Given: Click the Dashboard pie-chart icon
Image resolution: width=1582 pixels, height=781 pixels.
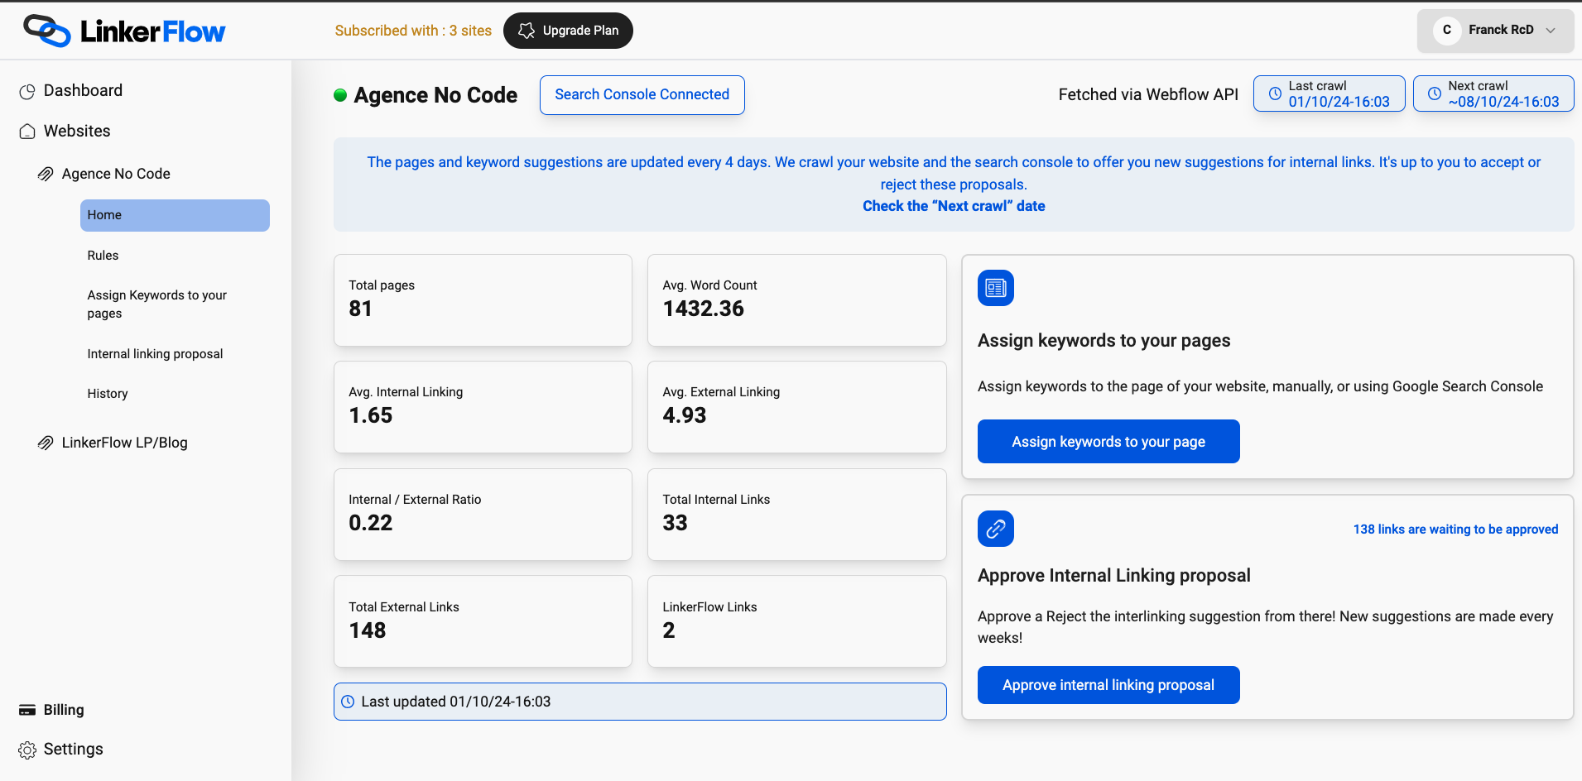Looking at the screenshot, I should (27, 92).
